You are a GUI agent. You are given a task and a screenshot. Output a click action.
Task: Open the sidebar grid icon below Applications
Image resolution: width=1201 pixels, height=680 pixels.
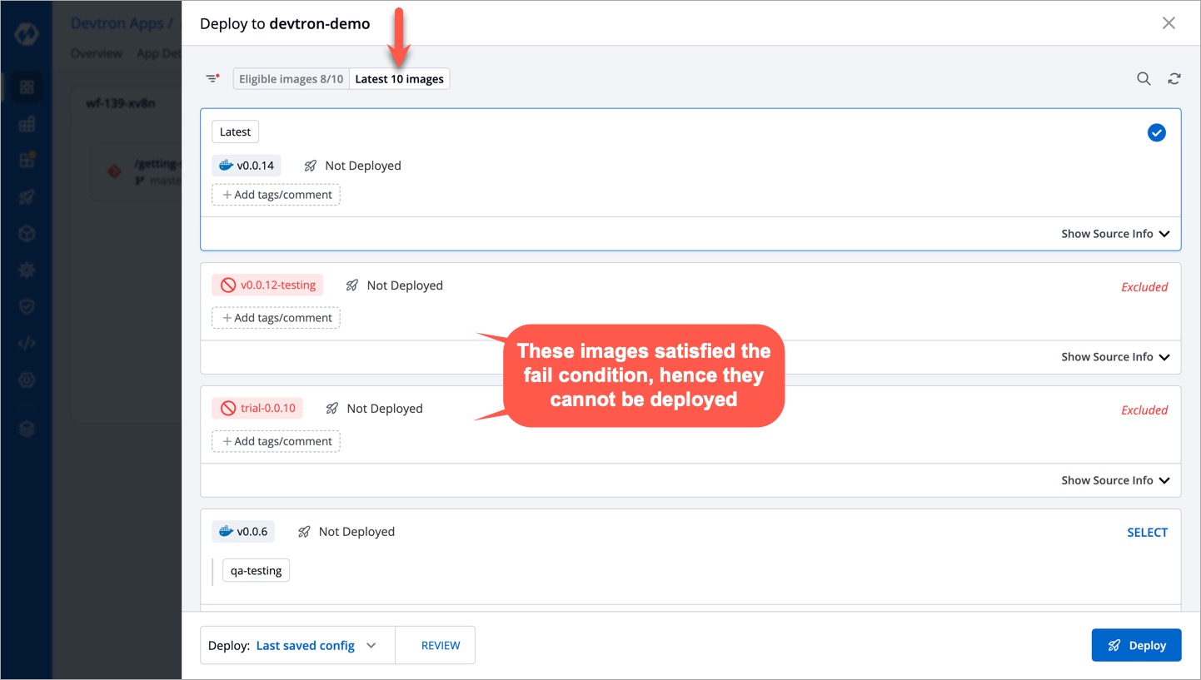27,124
